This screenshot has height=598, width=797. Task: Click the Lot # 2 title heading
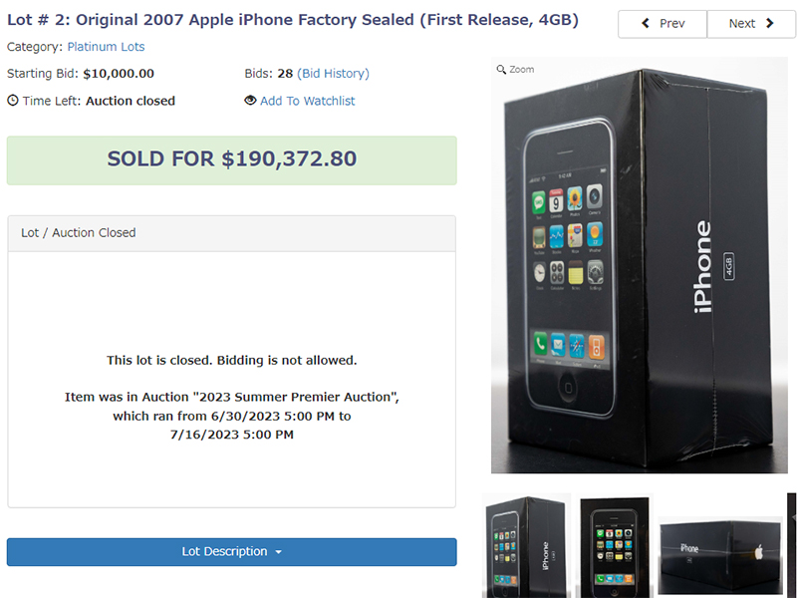(x=292, y=20)
